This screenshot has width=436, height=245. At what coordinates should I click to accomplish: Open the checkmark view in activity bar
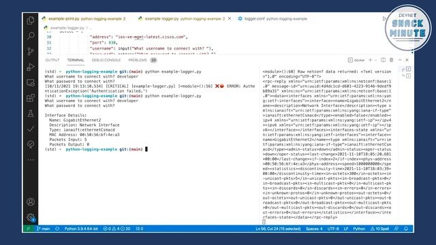(31, 129)
